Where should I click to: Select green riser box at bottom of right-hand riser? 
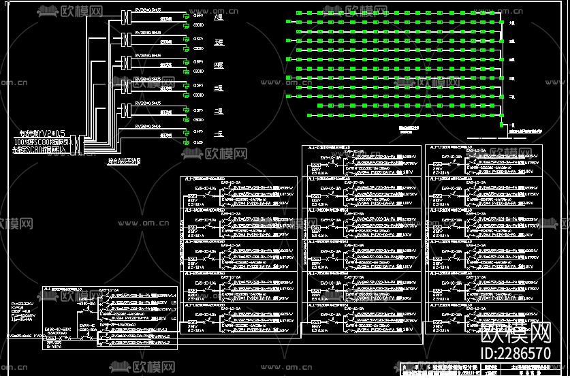502,125
